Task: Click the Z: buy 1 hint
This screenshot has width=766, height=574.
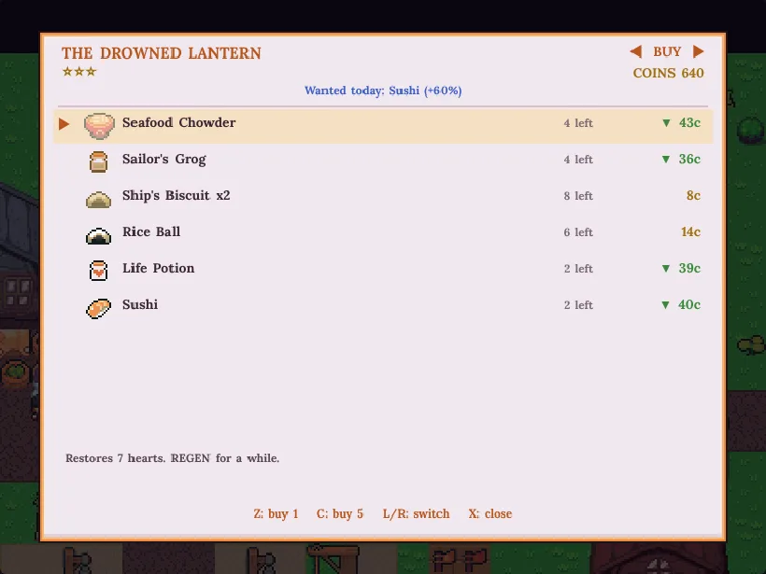Action: click(x=276, y=514)
